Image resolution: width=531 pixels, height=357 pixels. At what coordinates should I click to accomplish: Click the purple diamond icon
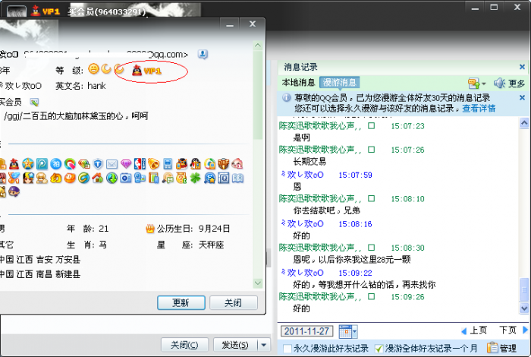click(126, 164)
